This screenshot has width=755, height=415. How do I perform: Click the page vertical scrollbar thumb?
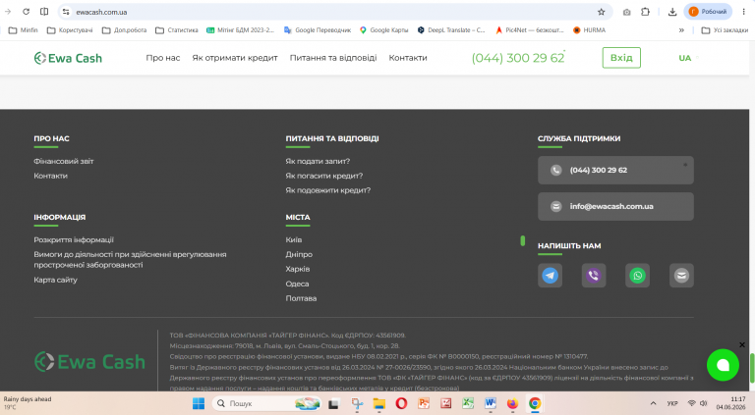click(x=752, y=369)
